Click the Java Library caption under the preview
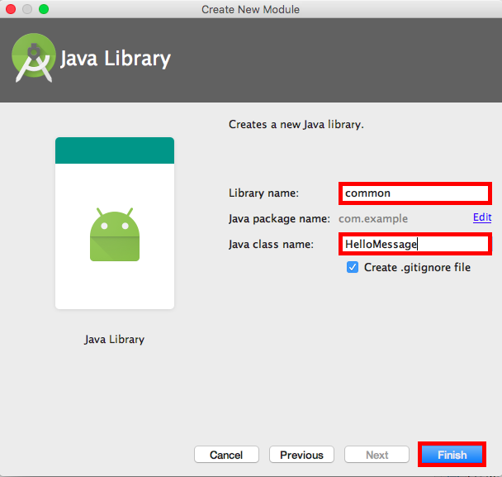 coord(114,339)
